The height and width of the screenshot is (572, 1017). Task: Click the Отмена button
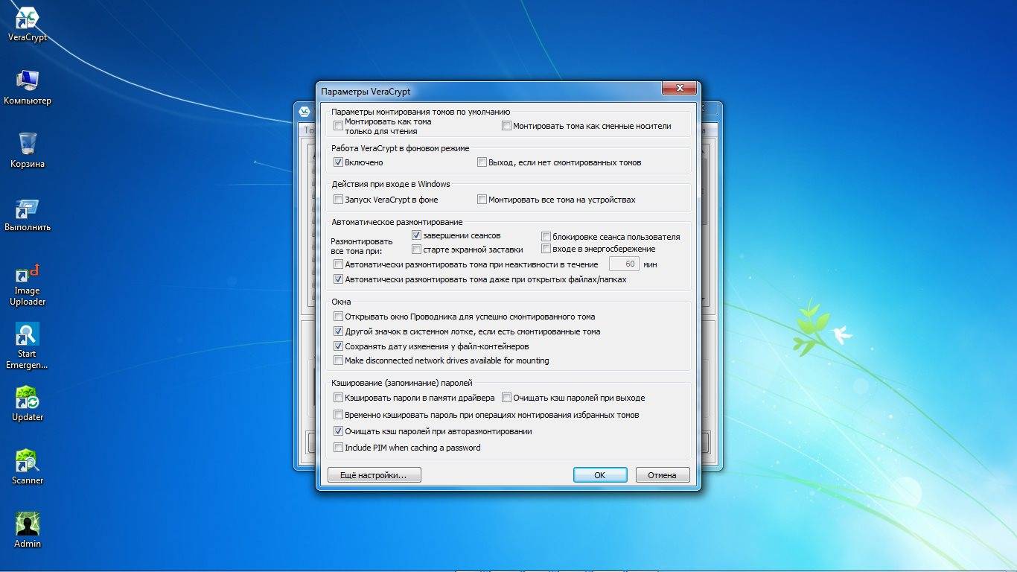tap(662, 474)
